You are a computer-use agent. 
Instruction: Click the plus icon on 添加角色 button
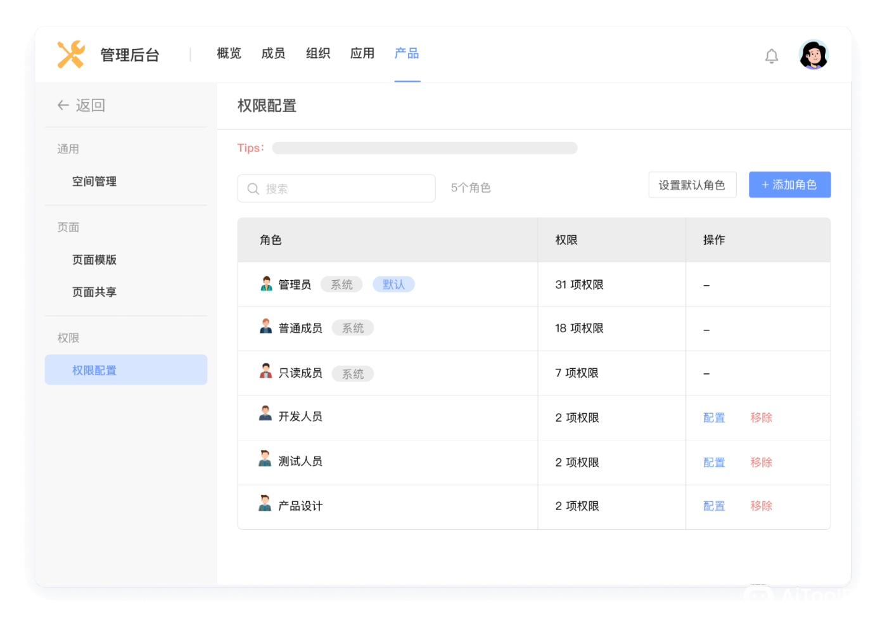tap(763, 184)
